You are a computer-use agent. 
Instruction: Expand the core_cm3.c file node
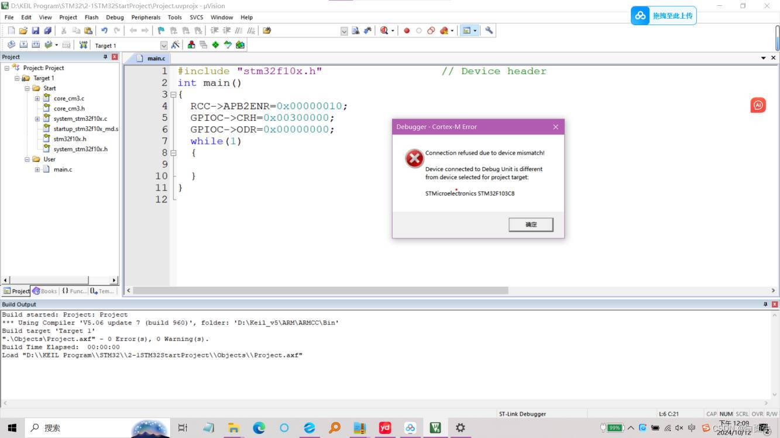pyautogui.click(x=37, y=98)
